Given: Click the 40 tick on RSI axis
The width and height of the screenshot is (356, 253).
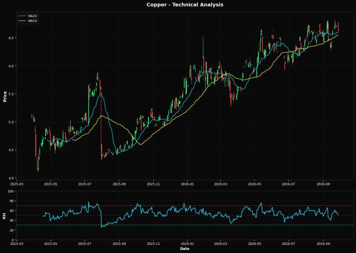Looking at the screenshot, I should point(12,220).
